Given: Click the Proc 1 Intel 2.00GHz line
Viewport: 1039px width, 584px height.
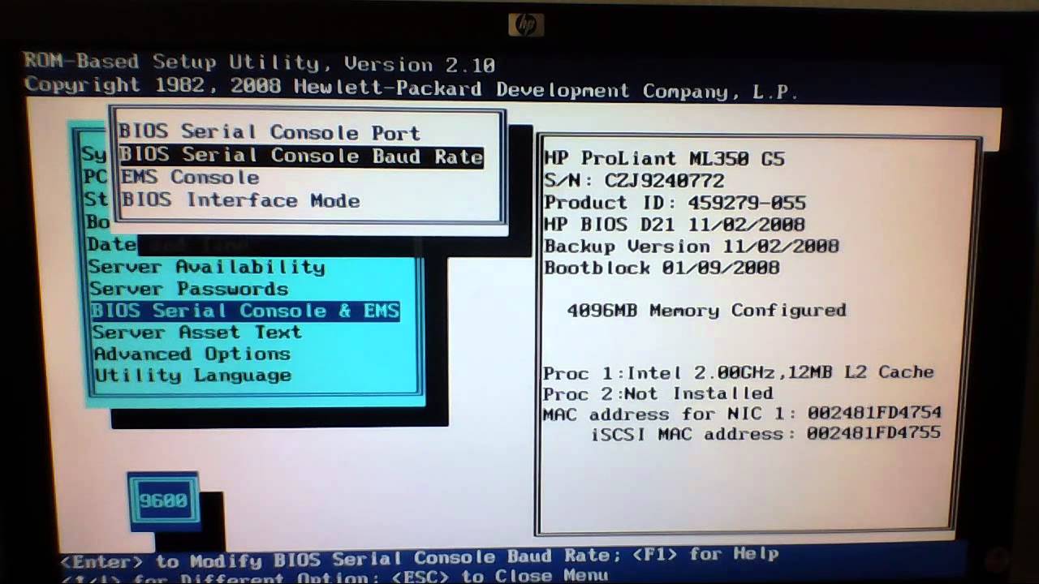Looking at the screenshot, I should coord(739,372).
